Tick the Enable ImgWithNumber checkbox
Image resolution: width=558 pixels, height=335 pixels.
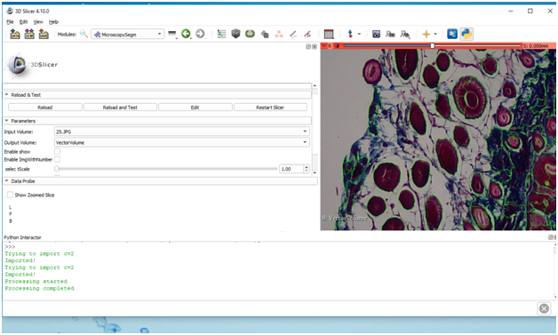(57, 159)
